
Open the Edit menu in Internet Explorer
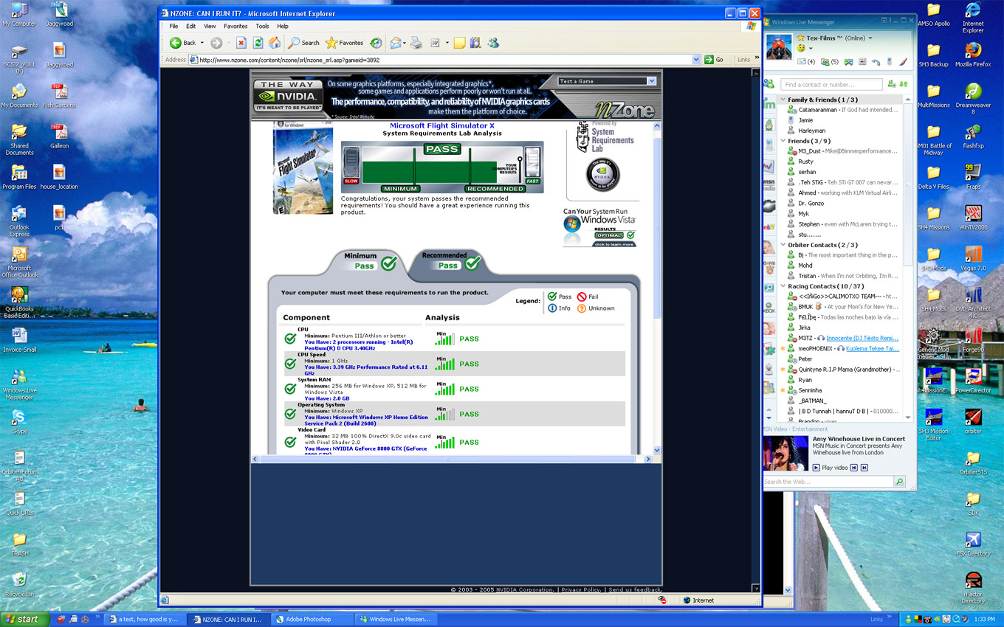click(191, 26)
